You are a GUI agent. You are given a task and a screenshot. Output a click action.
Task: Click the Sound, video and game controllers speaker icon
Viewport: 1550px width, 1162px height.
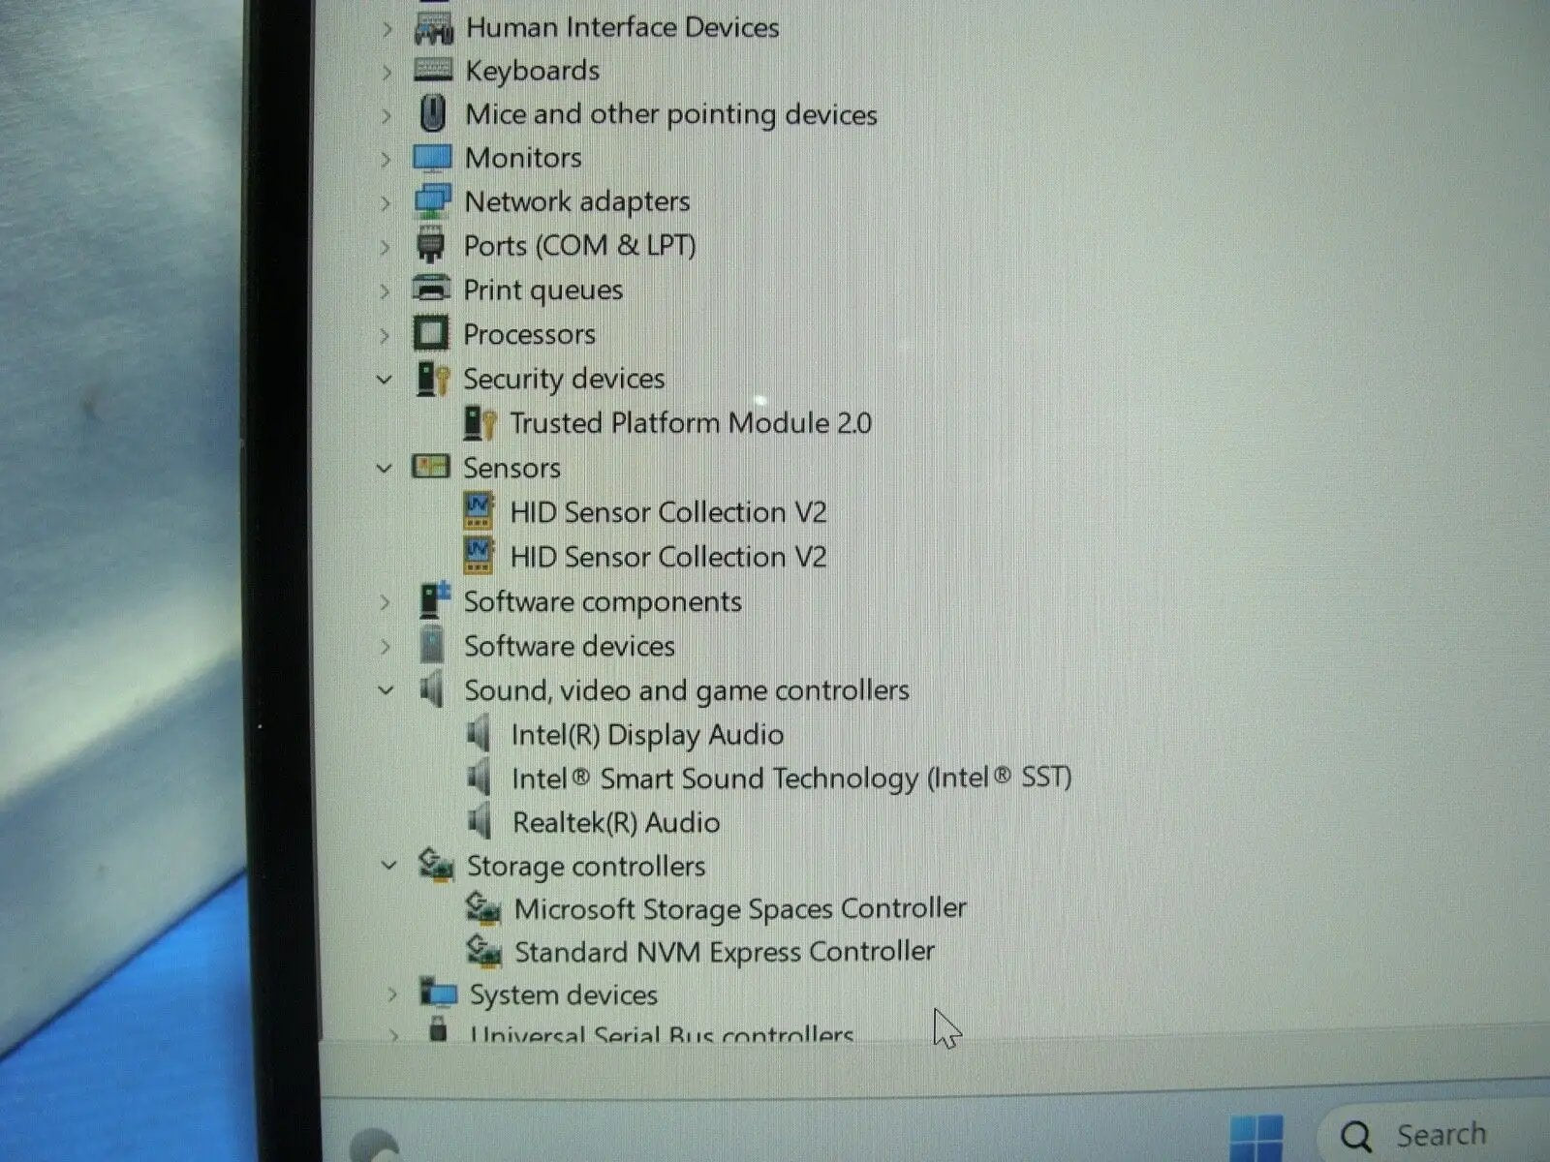click(x=432, y=689)
